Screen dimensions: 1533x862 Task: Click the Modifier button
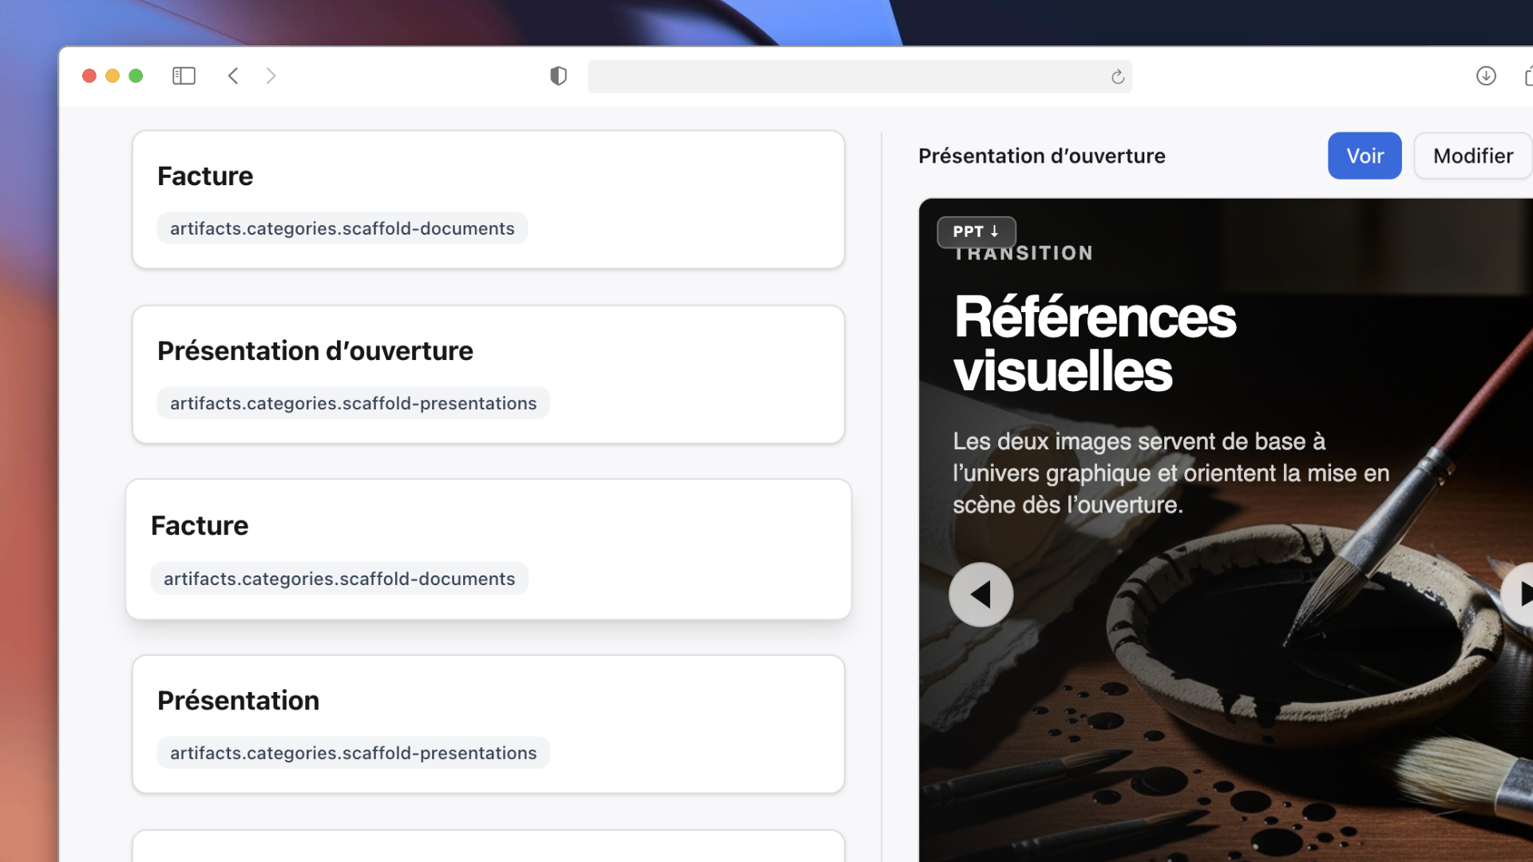[1472, 156]
